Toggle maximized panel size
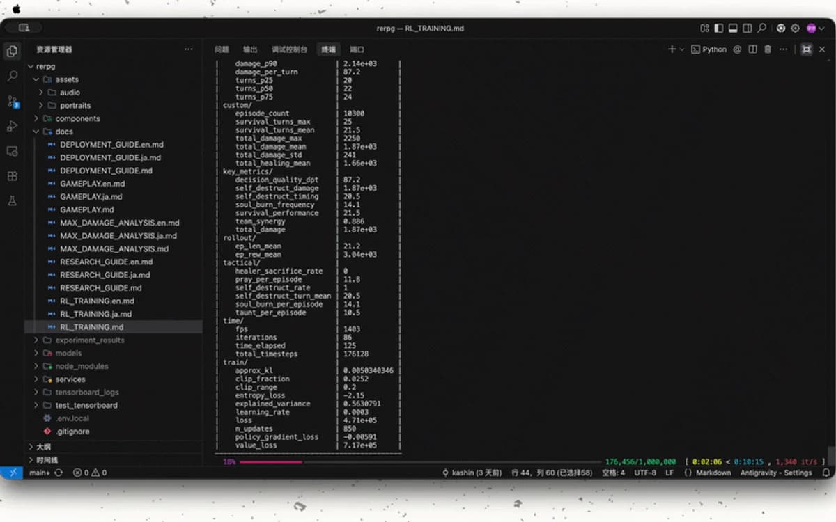The width and height of the screenshot is (836, 522). tap(806, 49)
